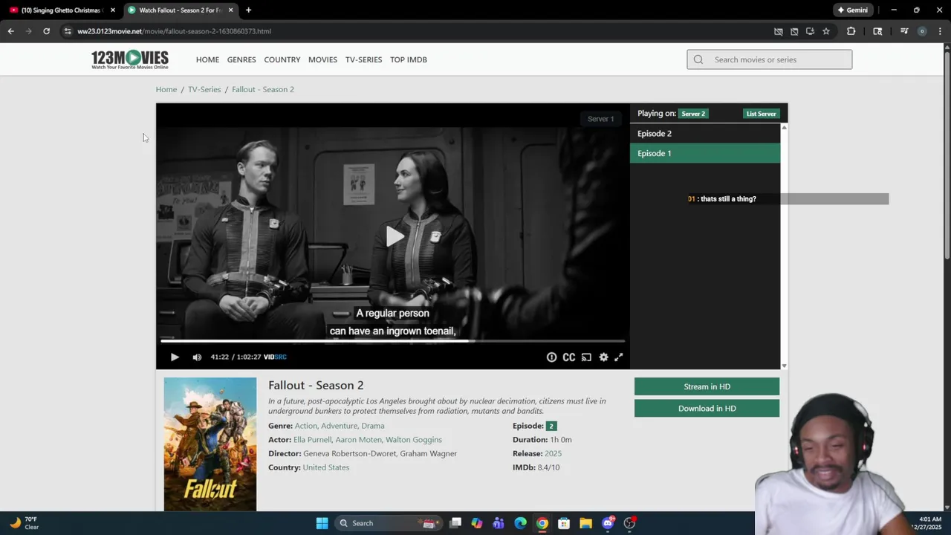951x535 pixels.
Task: Open a new browser tab
Action: [248, 10]
